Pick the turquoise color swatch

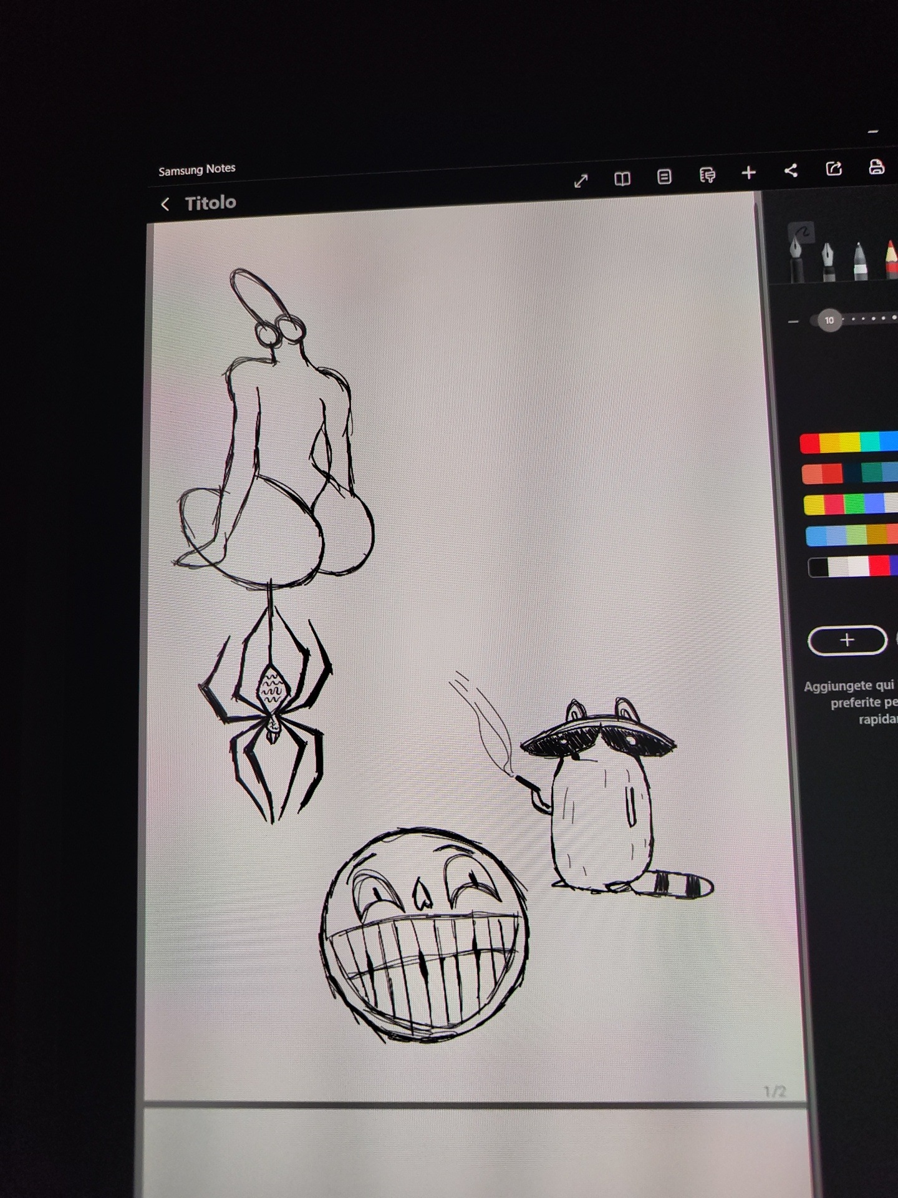coord(870,442)
